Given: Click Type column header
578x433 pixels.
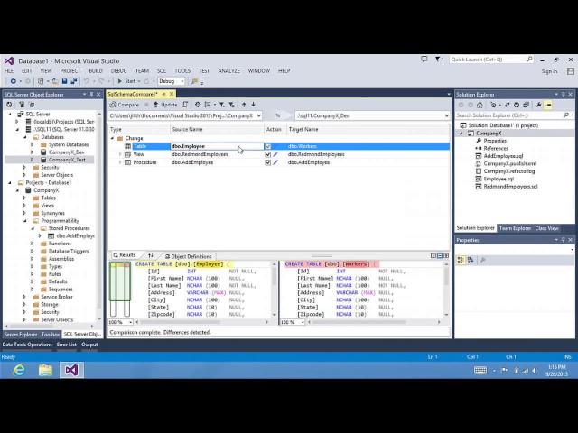Looking at the screenshot, I should click(139, 130).
